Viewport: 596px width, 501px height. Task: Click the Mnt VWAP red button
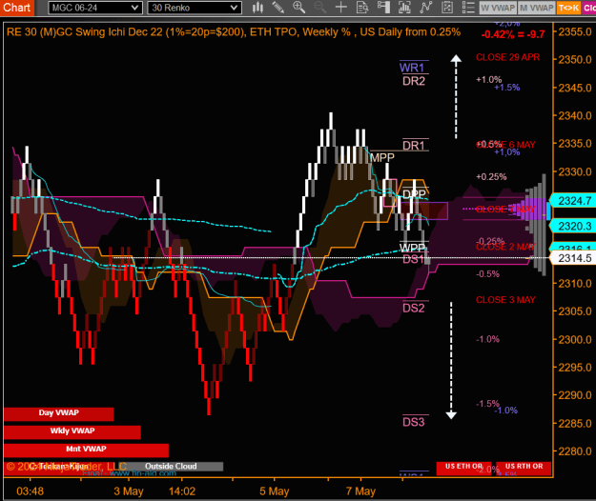pyautogui.click(x=86, y=451)
